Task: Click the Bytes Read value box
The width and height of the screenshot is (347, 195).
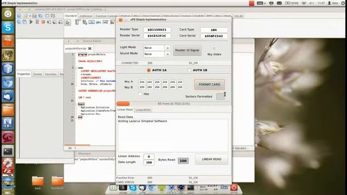Action: pyautogui.click(x=183, y=161)
